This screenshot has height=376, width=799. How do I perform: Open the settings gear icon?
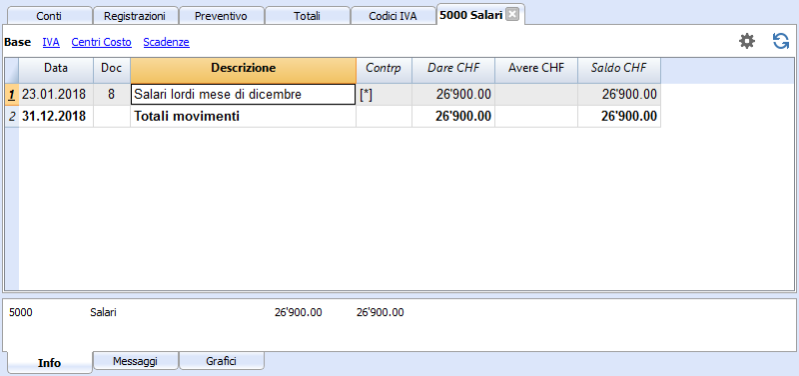[x=747, y=41]
